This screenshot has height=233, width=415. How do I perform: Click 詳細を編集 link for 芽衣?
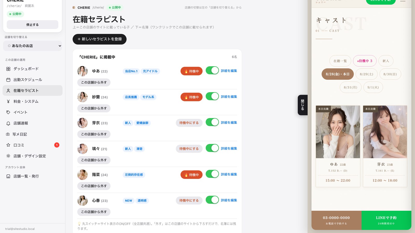229,122
